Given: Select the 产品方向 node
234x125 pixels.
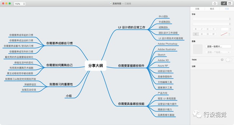Looking at the screenshot, I should (162, 93).
